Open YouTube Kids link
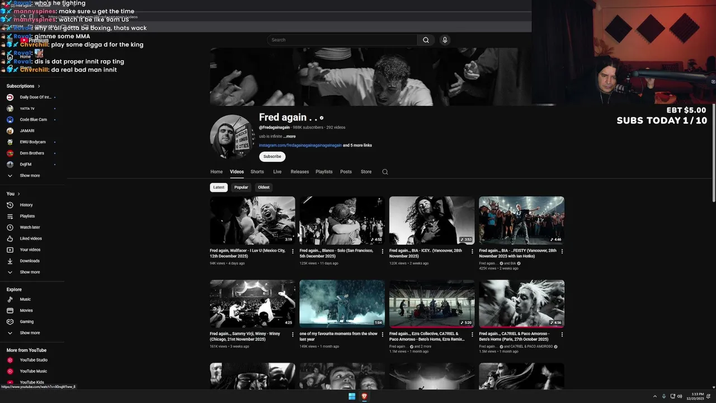Viewport: 716px width, 403px height. (32, 382)
